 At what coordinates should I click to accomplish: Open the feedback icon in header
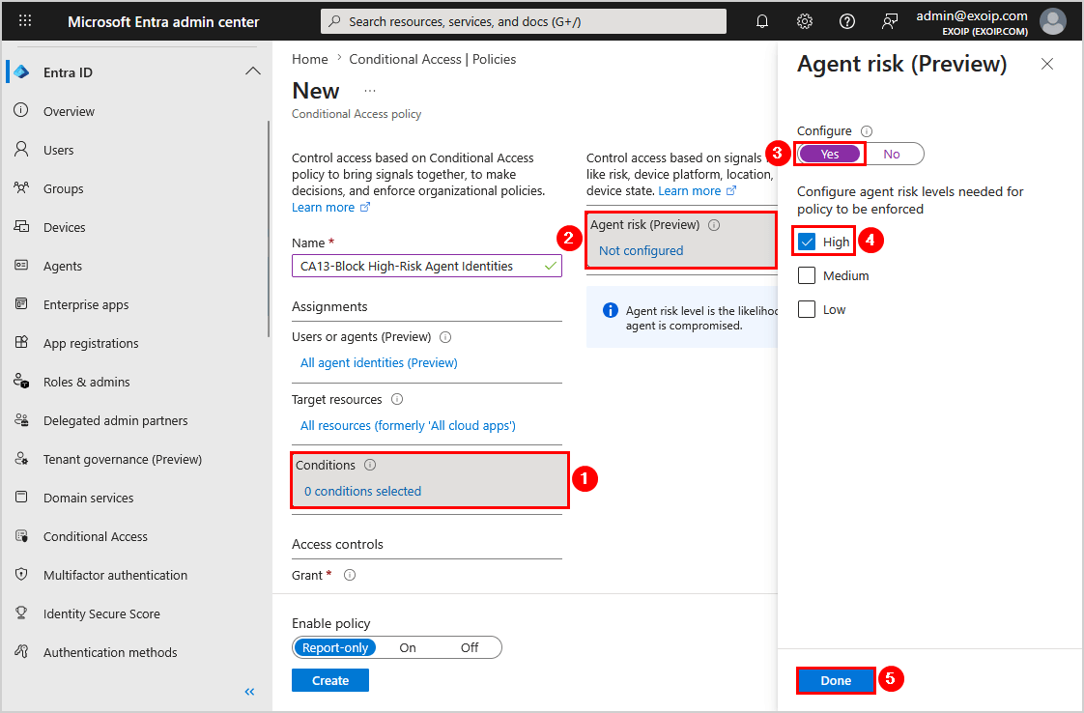pos(889,21)
